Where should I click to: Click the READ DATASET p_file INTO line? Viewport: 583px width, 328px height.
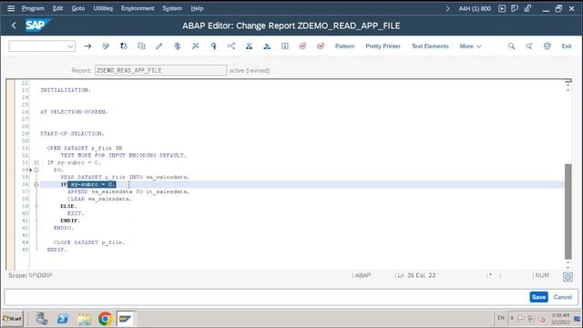pyautogui.click(x=126, y=177)
